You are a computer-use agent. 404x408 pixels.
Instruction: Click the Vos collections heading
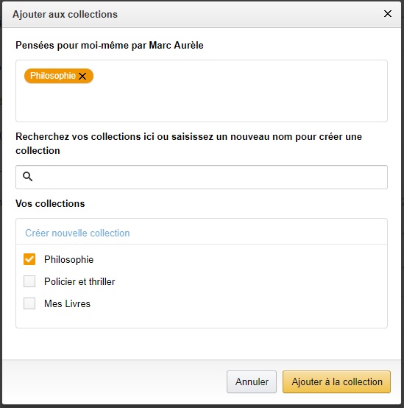click(50, 203)
